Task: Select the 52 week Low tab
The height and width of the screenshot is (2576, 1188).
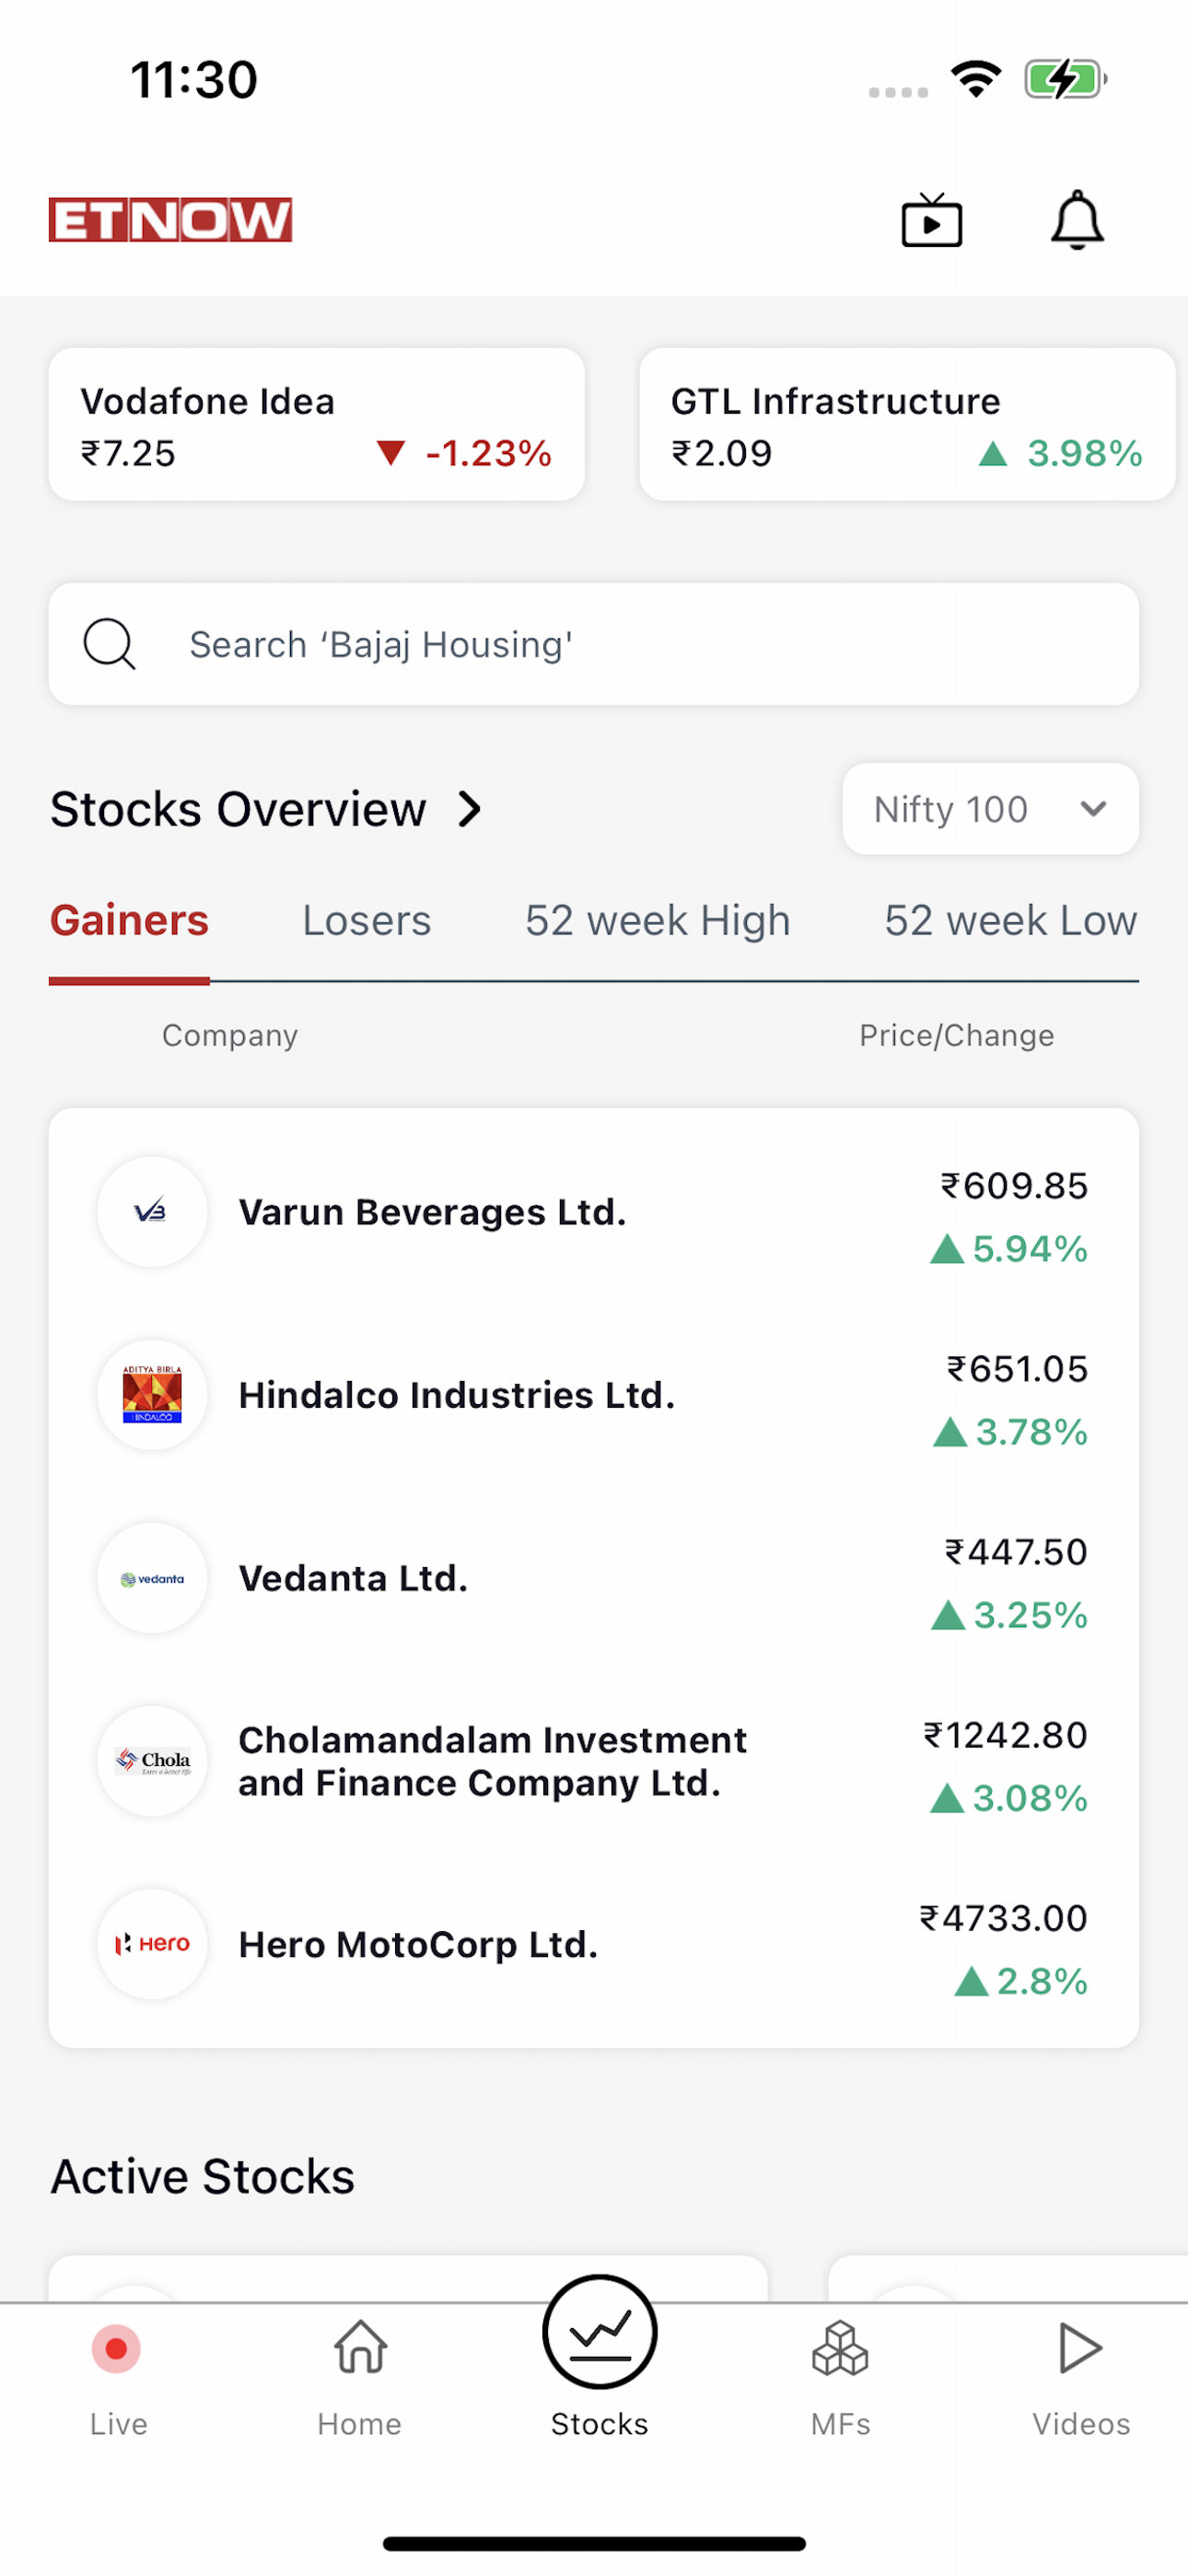Action: pyautogui.click(x=1011, y=920)
